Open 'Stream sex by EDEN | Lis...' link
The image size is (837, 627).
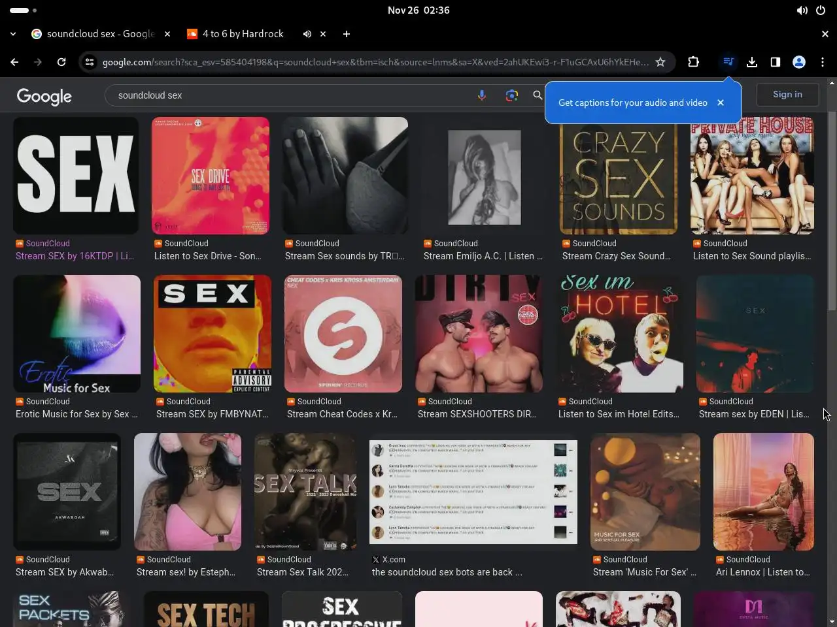(754, 414)
